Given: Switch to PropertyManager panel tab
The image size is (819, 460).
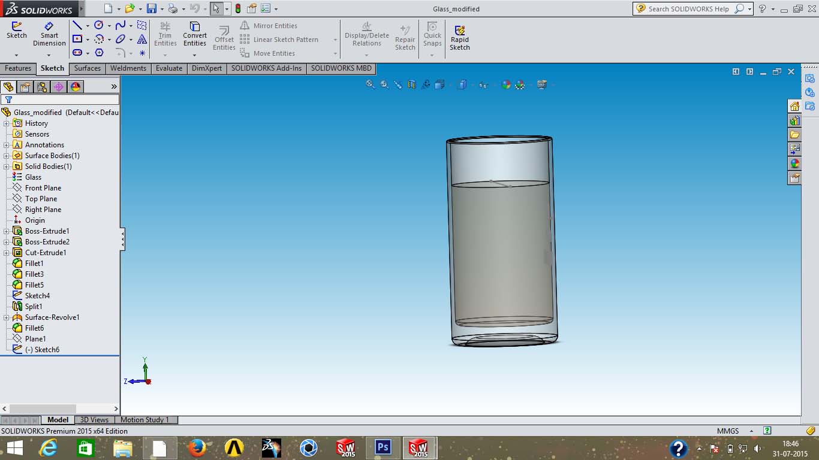Looking at the screenshot, I should pyautogui.click(x=25, y=87).
